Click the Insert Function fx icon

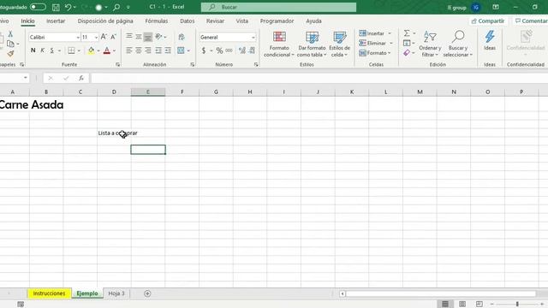click(81, 78)
